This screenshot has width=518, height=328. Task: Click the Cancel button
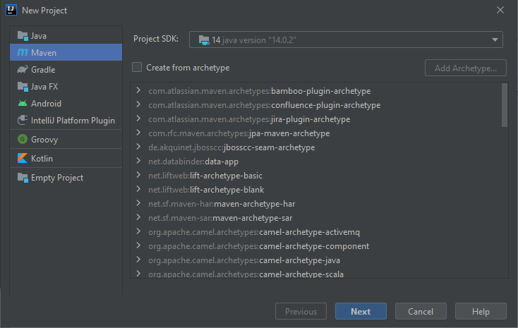pyautogui.click(x=421, y=311)
